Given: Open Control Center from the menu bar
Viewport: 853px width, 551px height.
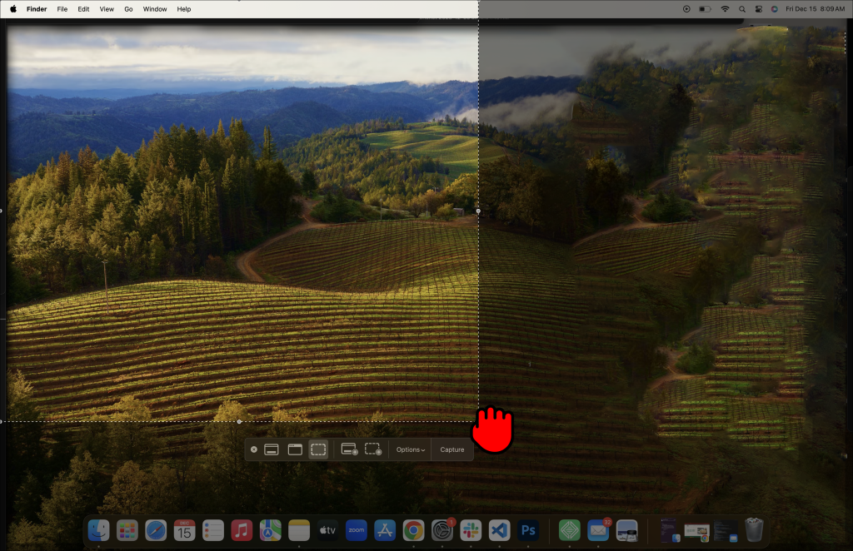Looking at the screenshot, I should 758,9.
